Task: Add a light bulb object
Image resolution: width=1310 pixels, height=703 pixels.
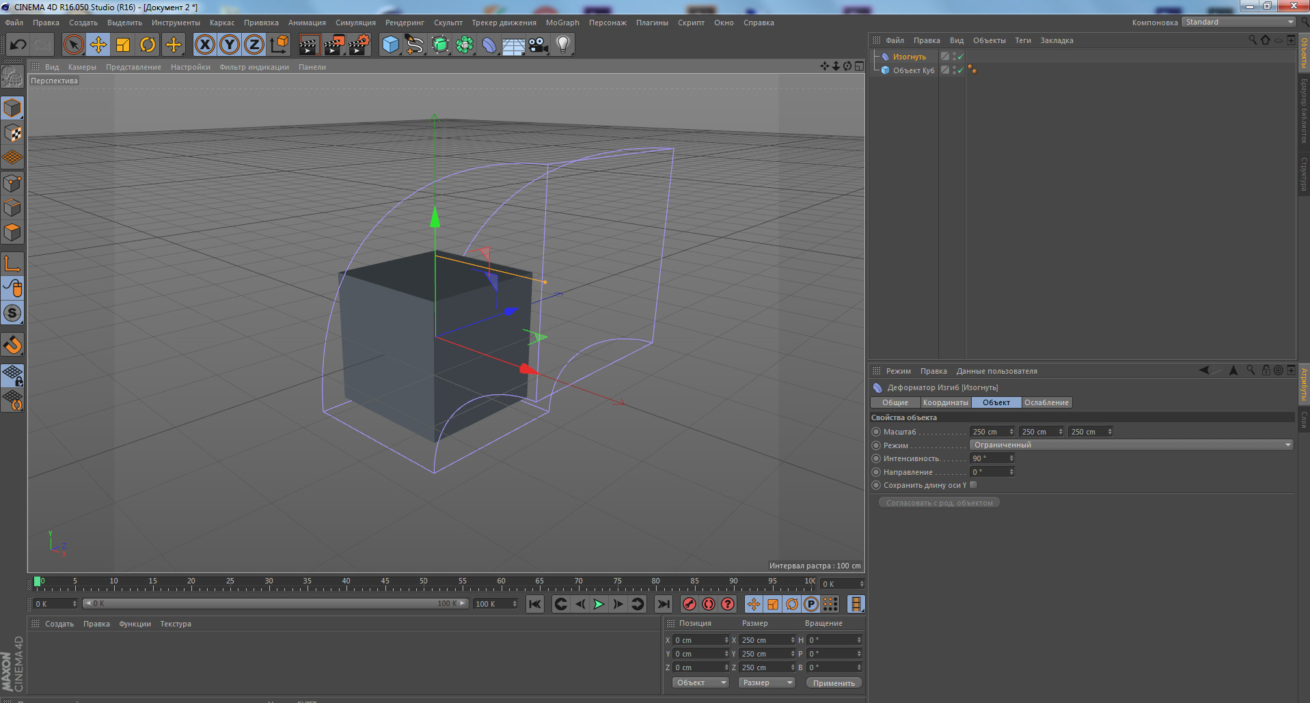Action: tap(563, 45)
